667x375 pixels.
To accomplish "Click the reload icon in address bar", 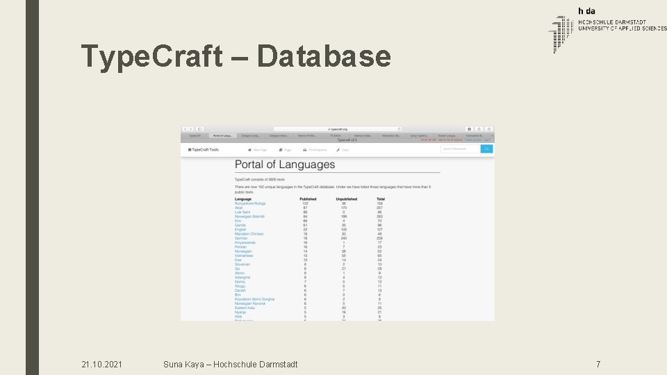I will [399, 129].
